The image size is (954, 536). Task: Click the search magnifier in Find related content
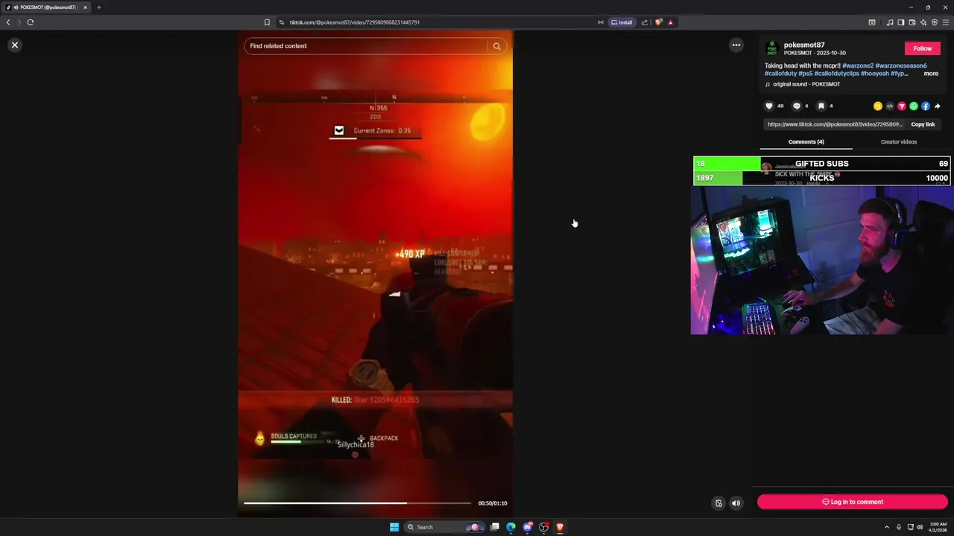pyautogui.click(x=496, y=46)
